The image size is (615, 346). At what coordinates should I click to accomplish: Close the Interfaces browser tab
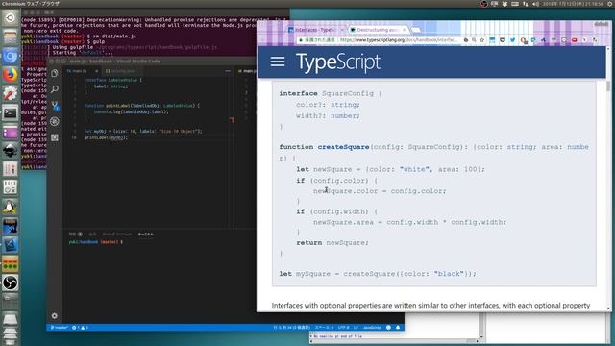pos(342,30)
